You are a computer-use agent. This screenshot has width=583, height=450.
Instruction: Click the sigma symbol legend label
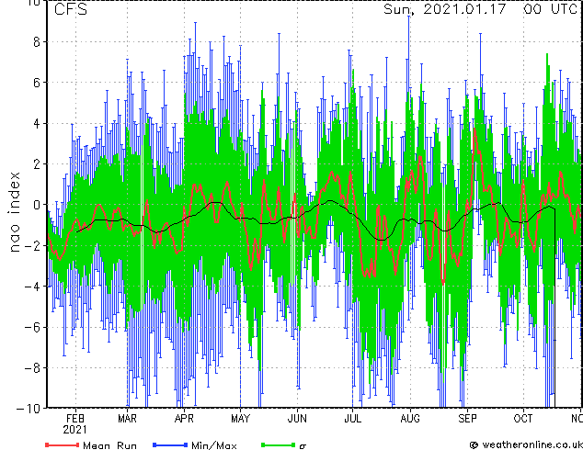[x=303, y=446]
